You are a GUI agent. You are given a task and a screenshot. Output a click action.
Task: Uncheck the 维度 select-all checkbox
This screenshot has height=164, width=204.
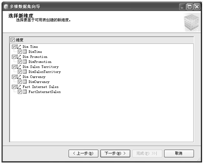12,40
